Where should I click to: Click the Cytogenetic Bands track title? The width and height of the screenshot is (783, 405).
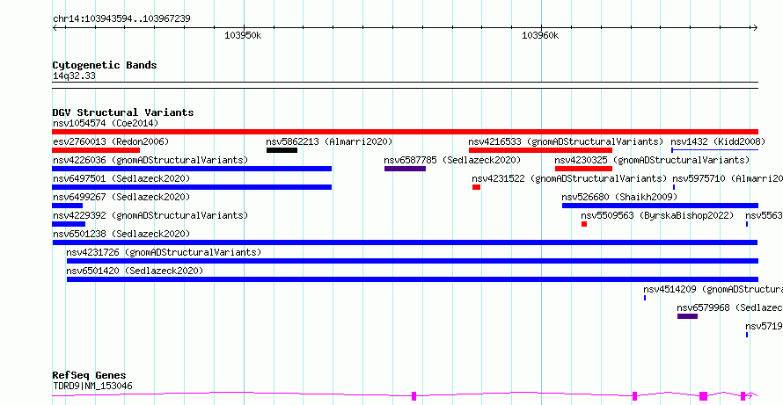coord(105,65)
